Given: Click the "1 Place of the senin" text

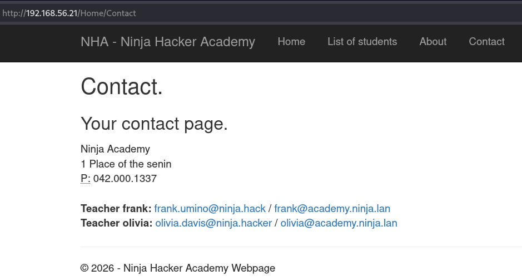Looking at the screenshot, I should click(x=126, y=164).
